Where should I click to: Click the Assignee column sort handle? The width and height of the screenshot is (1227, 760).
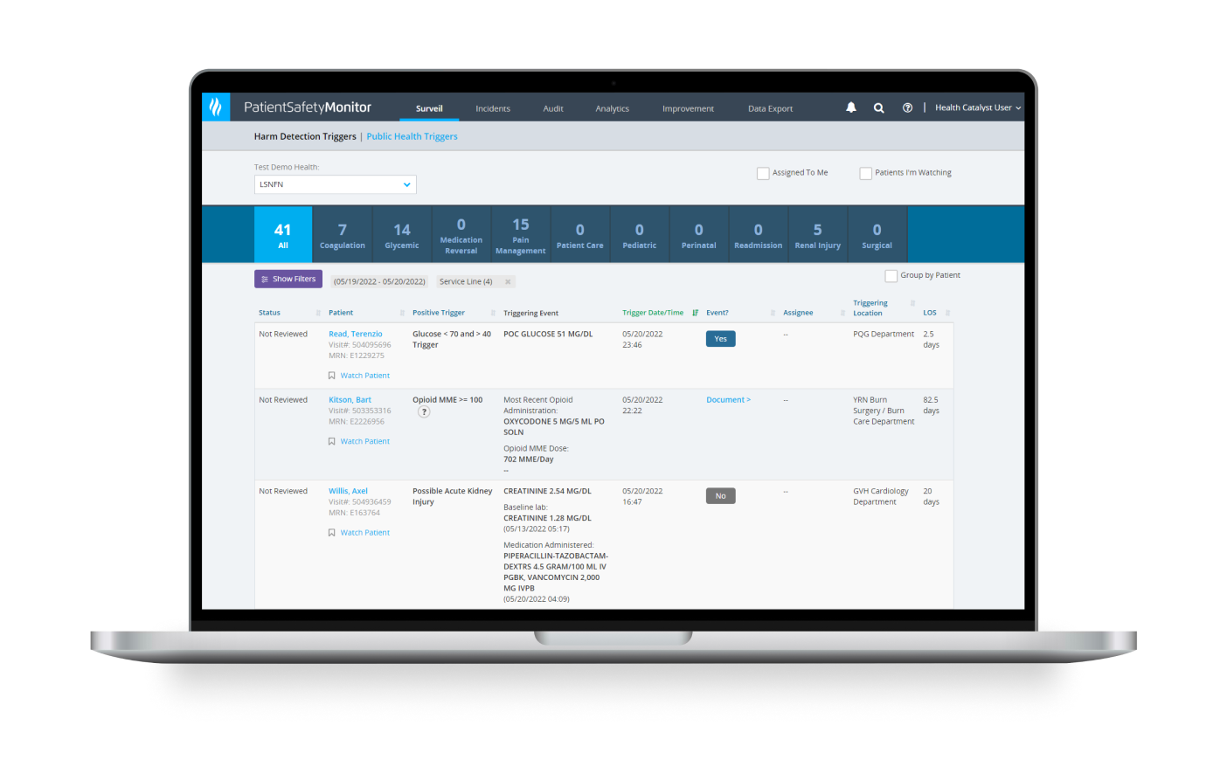(x=842, y=313)
